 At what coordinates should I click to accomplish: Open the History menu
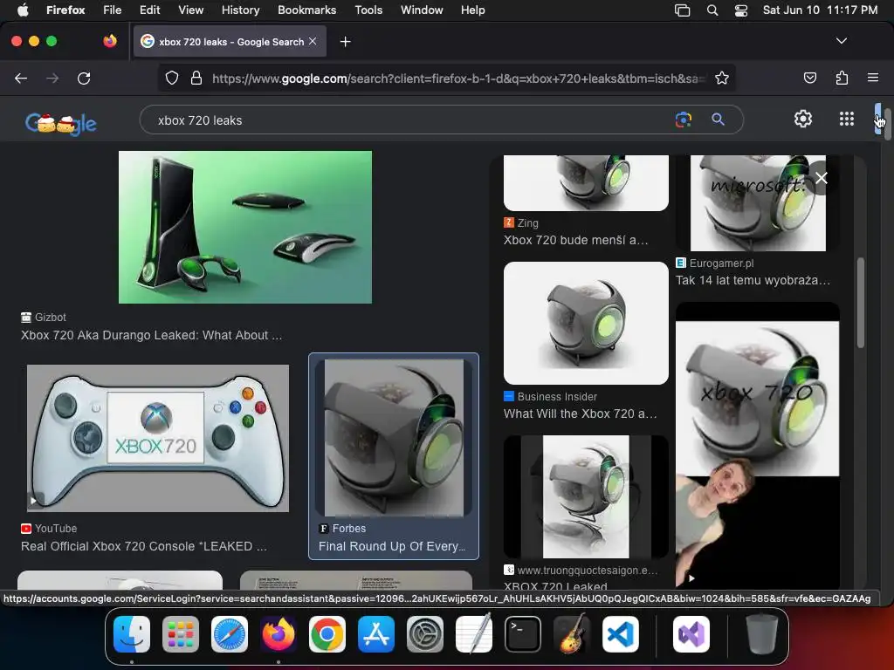(x=240, y=10)
